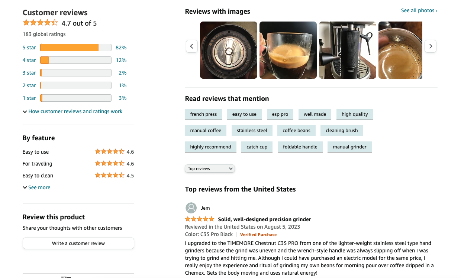Screen dimensions: 461x278
Task: Open the Top reviews sort dropdown
Action: tap(210, 169)
